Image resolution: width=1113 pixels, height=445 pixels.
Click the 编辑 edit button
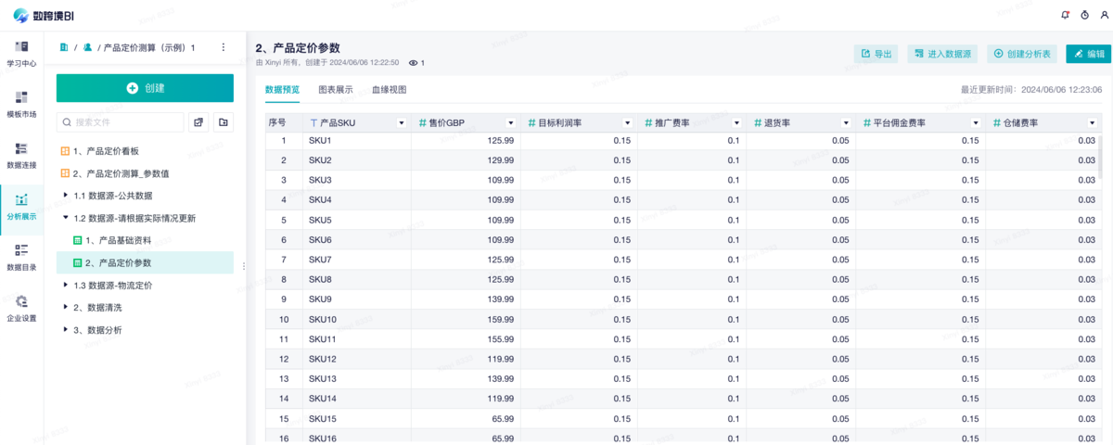click(x=1088, y=54)
